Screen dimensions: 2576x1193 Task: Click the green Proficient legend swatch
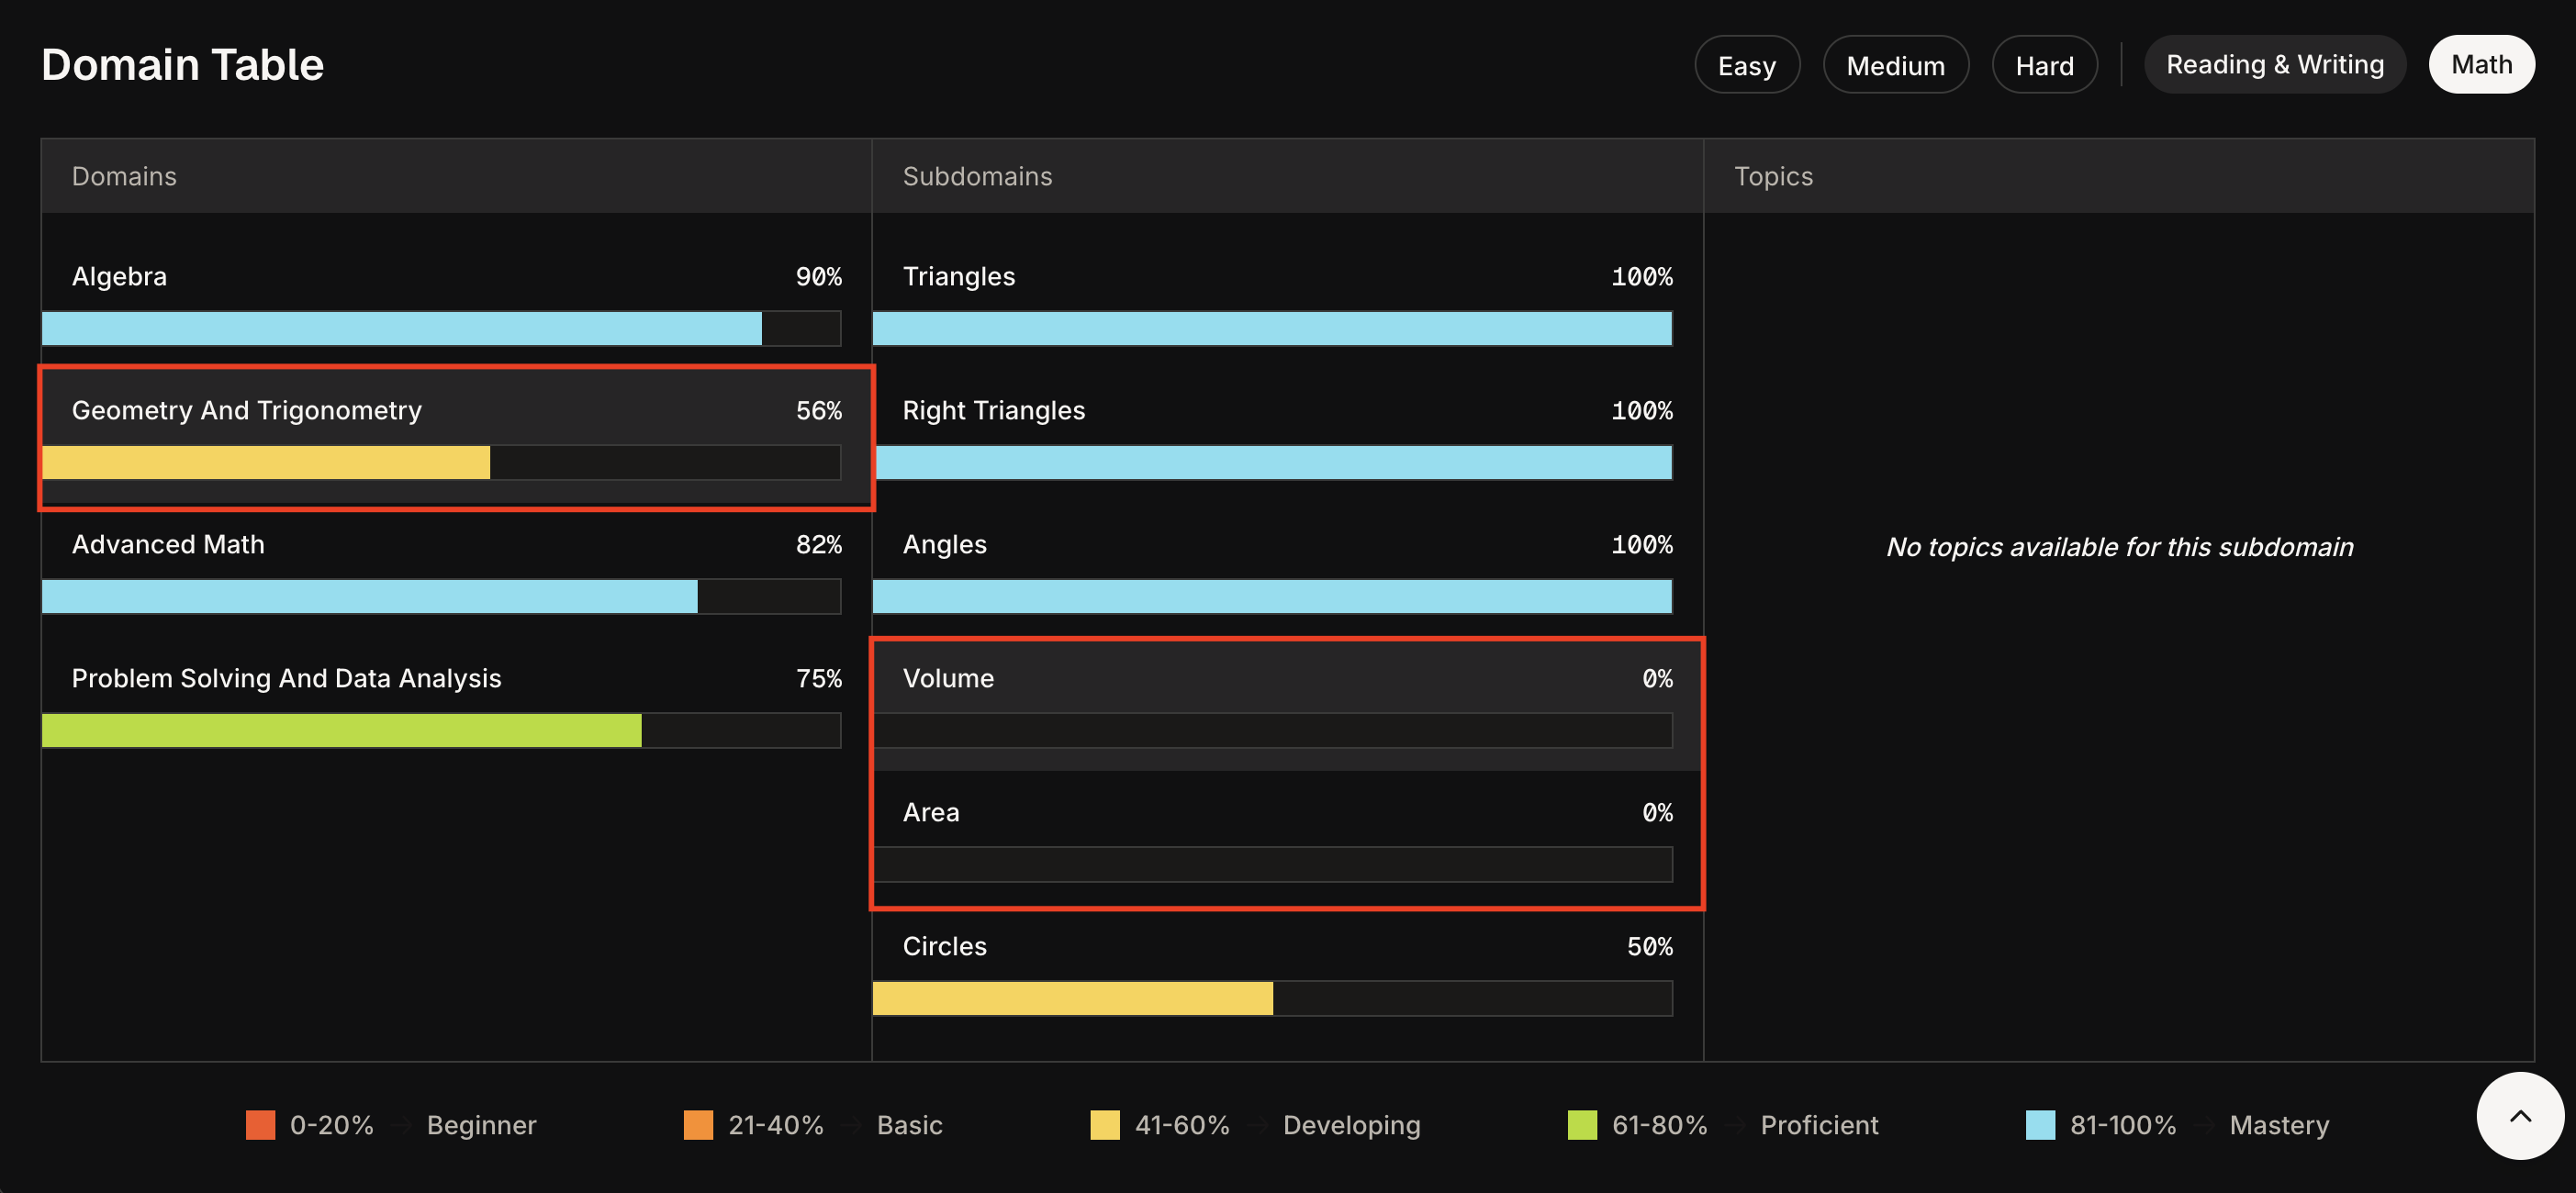[x=1581, y=1124]
